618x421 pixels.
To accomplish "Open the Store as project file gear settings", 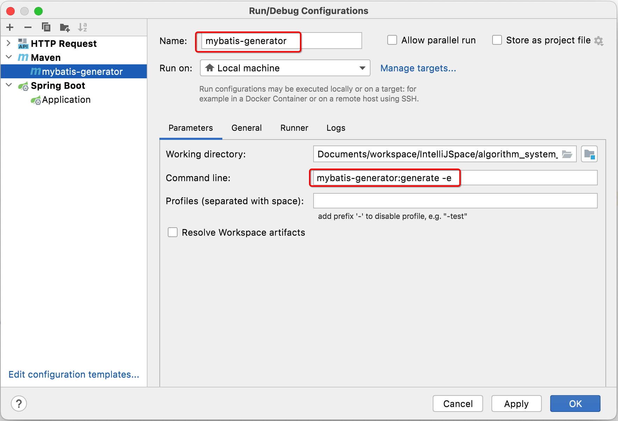I will pyautogui.click(x=599, y=41).
